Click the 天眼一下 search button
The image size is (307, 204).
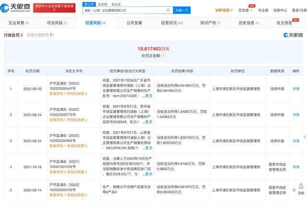coord(182,10)
